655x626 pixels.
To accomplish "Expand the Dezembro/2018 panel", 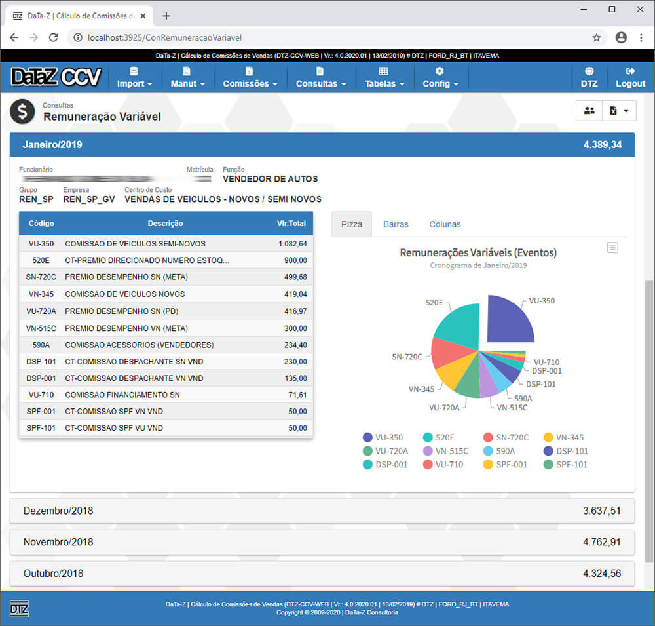I will point(322,511).
